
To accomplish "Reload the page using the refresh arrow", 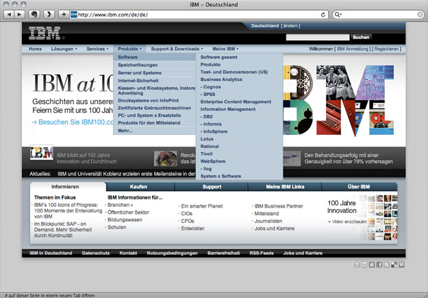I will point(323,14).
